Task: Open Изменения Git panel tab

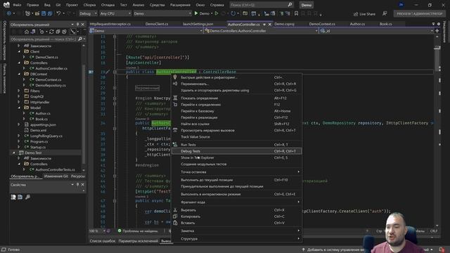Action: (x=56, y=176)
